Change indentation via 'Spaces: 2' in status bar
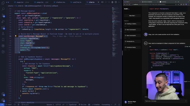The image size is (190, 106). point(50,105)
